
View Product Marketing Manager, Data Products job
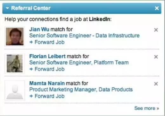tap(81, 90)
